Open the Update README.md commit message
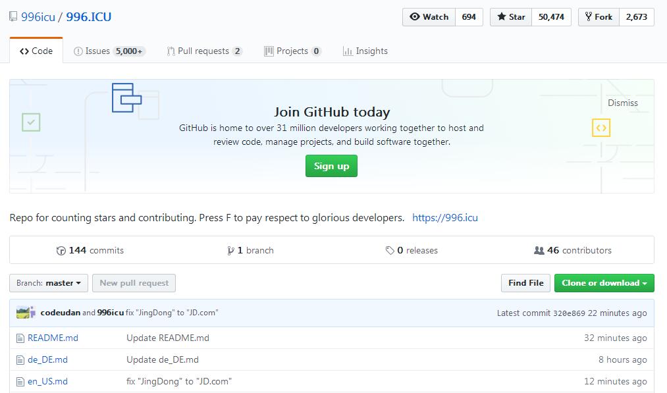The width and height of the screenshot is (667, 393). pyautogui.click(x=168, y=338)
